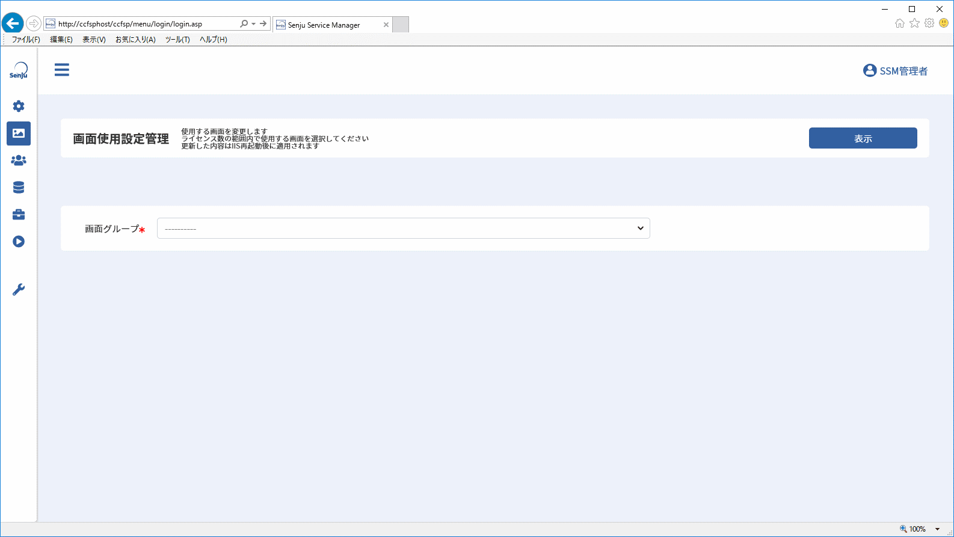Click the blue 表示 button
The image size is (954, 537).
pyautogui.click(x=863, y=138)
